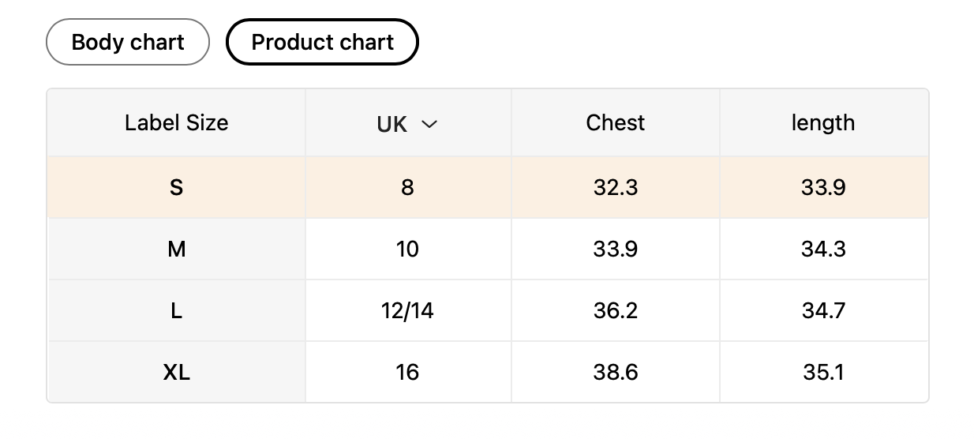974x439 pixels.
Task: Select the XL size row label
Action: (176, 373)
